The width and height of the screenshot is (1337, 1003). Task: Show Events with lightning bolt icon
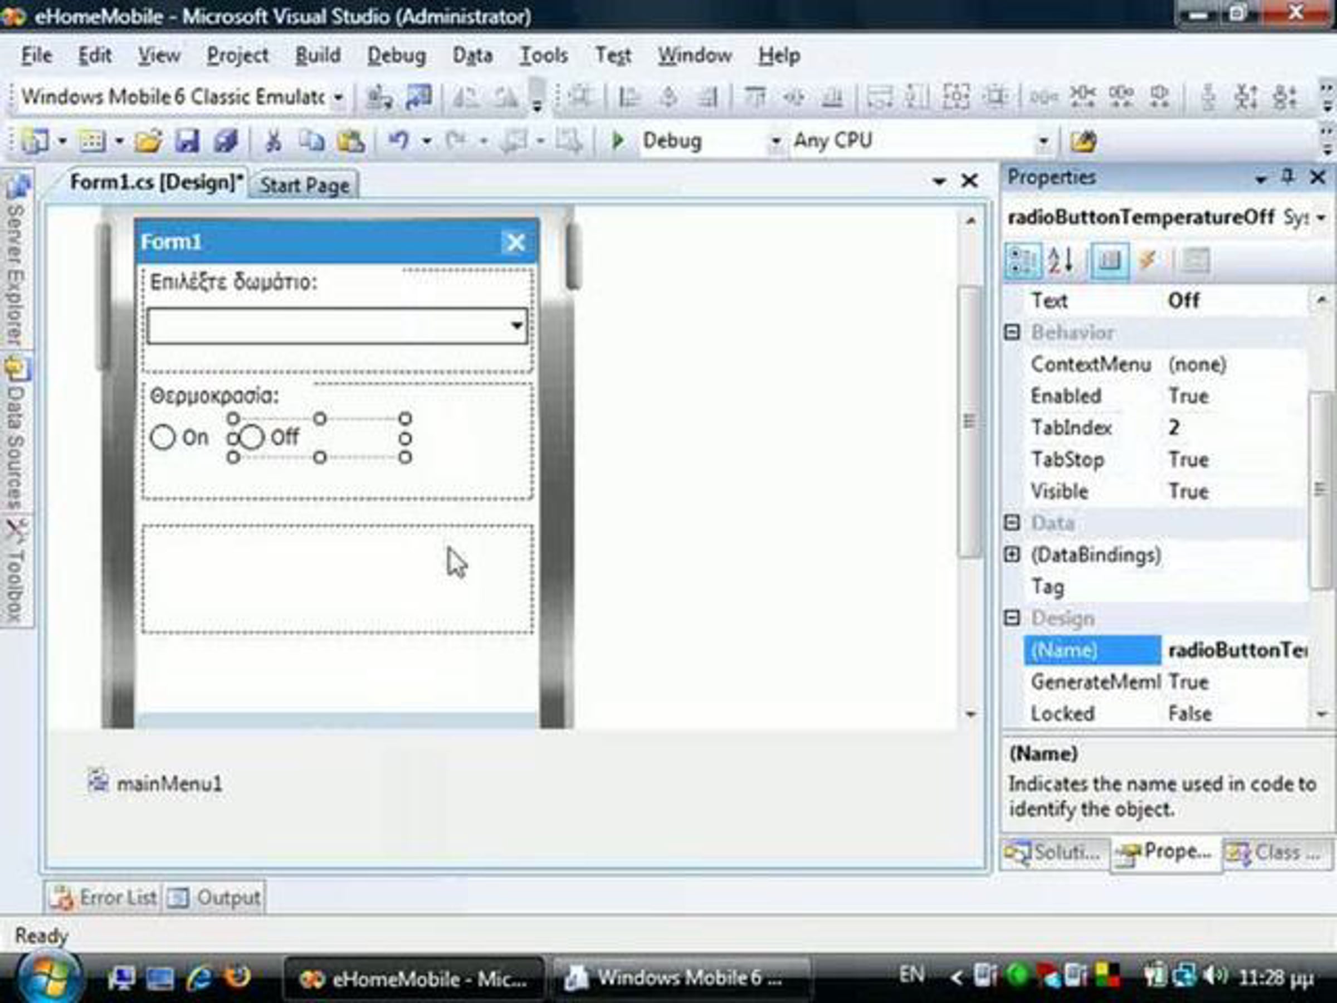[1146, 261]
